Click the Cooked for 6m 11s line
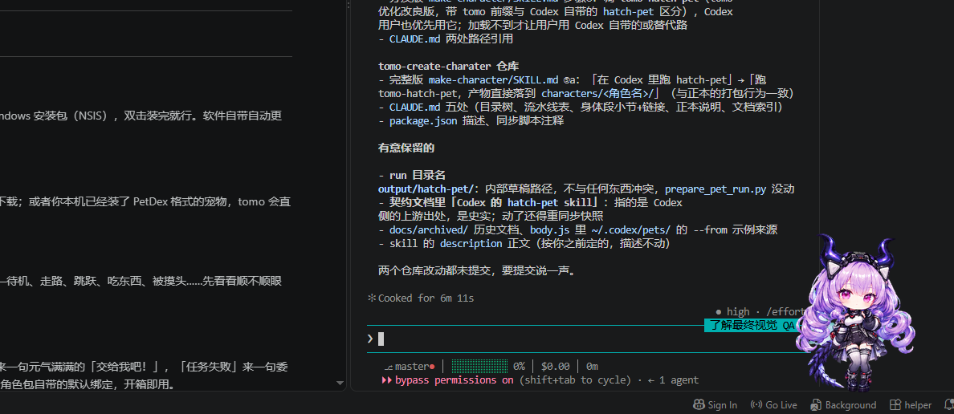 tap(421, 298)
